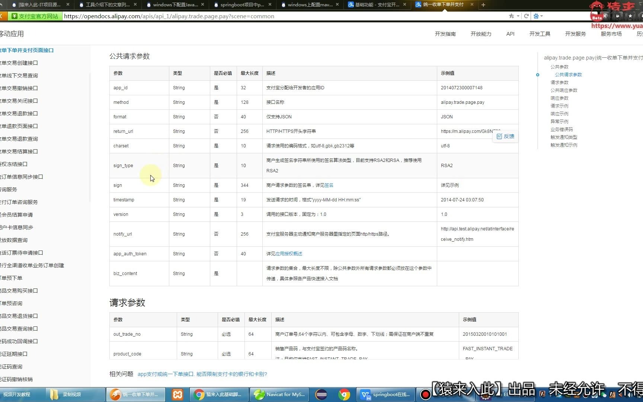Click the 反馈 feedback icon button
Viewport: 643px width, 402px height.
[x=505, y=136]
